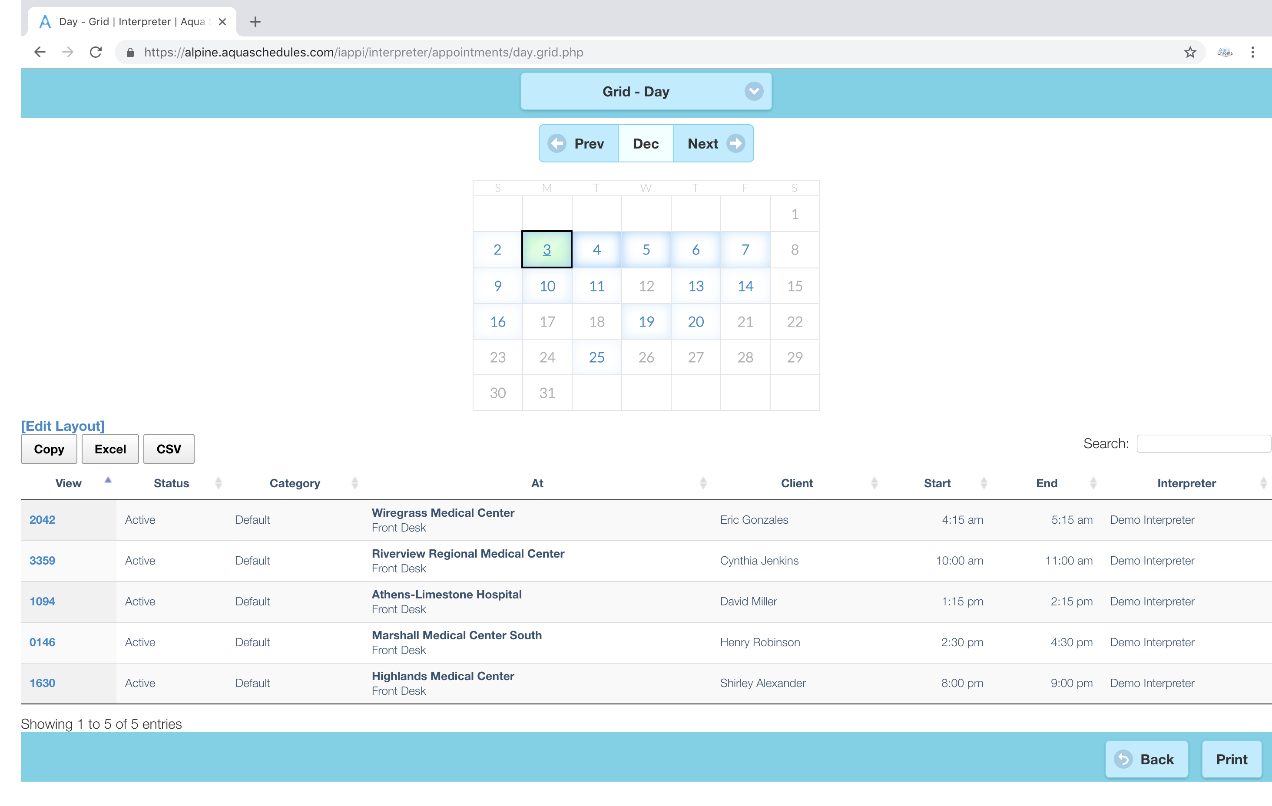Viewport: 1272px width, 806px height.
Task: View appointment 1094 details
Action: click(42, 601)
